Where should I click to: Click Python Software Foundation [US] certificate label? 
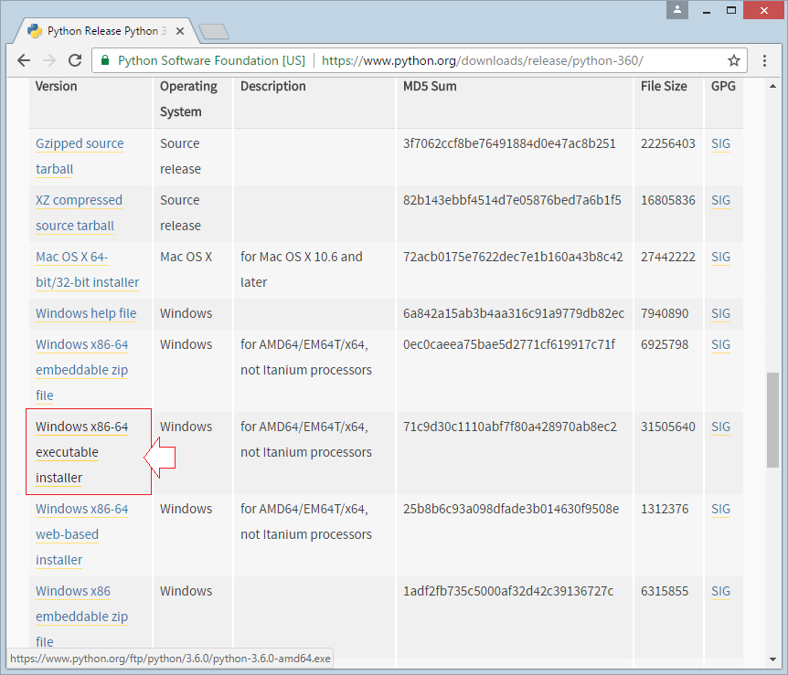point(211,61)
